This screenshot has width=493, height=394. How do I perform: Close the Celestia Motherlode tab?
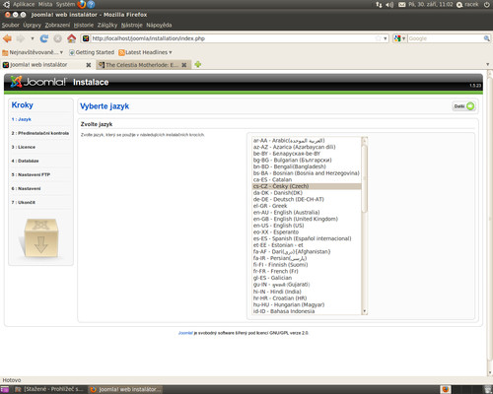[x=184, y=65]
